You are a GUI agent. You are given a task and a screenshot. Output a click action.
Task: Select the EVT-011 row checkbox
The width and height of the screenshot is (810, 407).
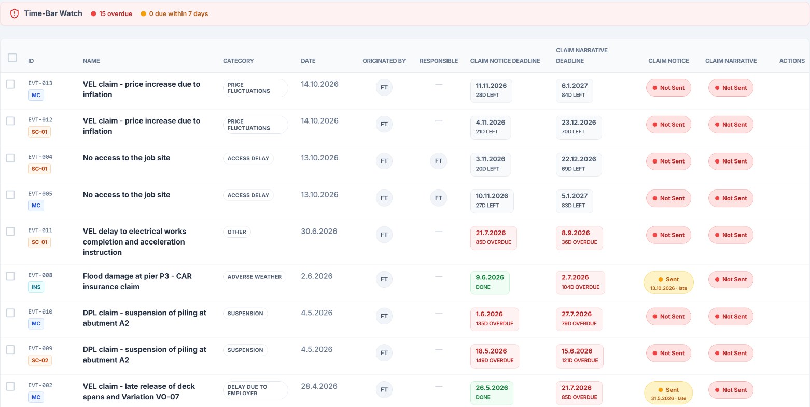point(10,232)
